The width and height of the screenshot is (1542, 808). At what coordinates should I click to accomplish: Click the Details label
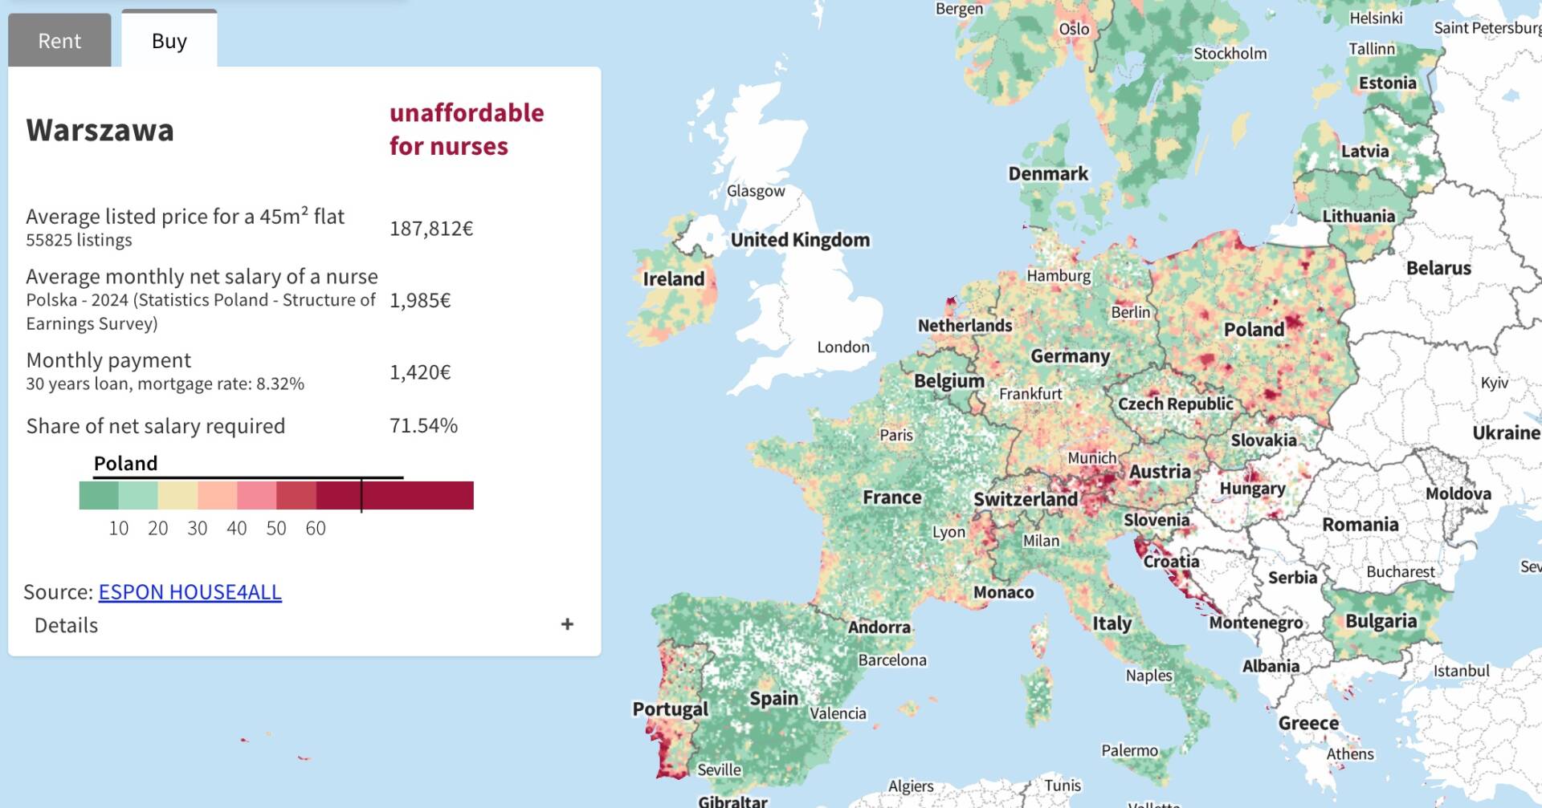[x=66, y=625]
